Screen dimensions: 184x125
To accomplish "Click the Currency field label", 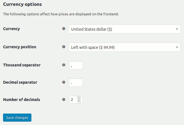I will [11, 29].
